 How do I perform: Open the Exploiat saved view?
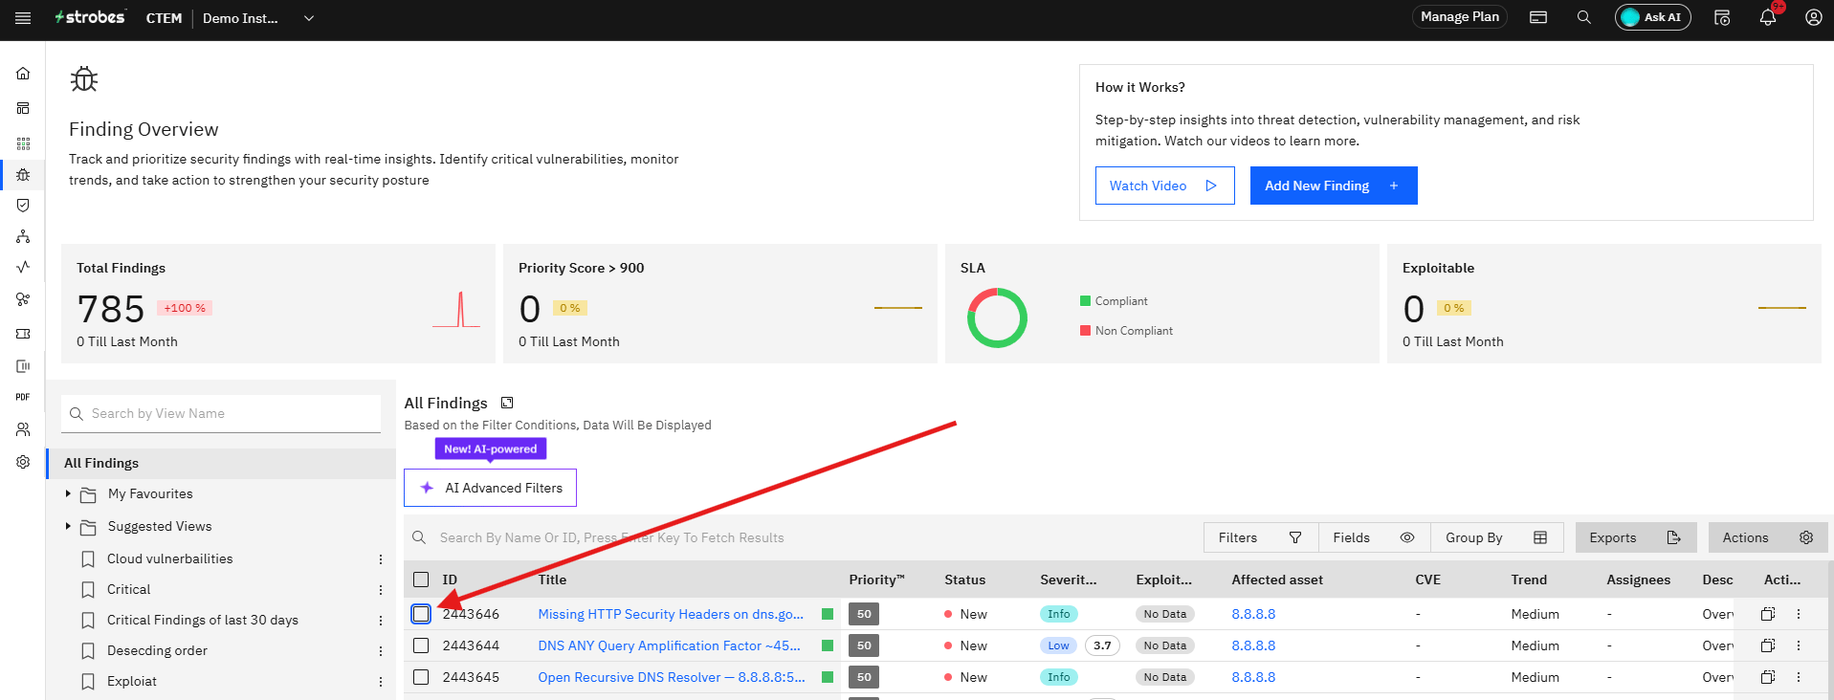click(132, 681)
